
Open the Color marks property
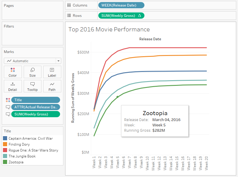(13, 72)
